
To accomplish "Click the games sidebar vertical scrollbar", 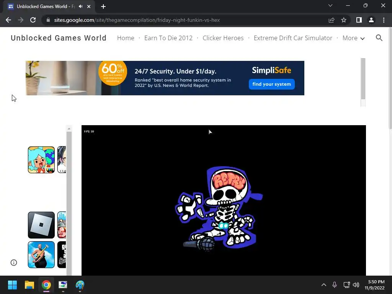I will pyautogui.click(x=69, y=204).
